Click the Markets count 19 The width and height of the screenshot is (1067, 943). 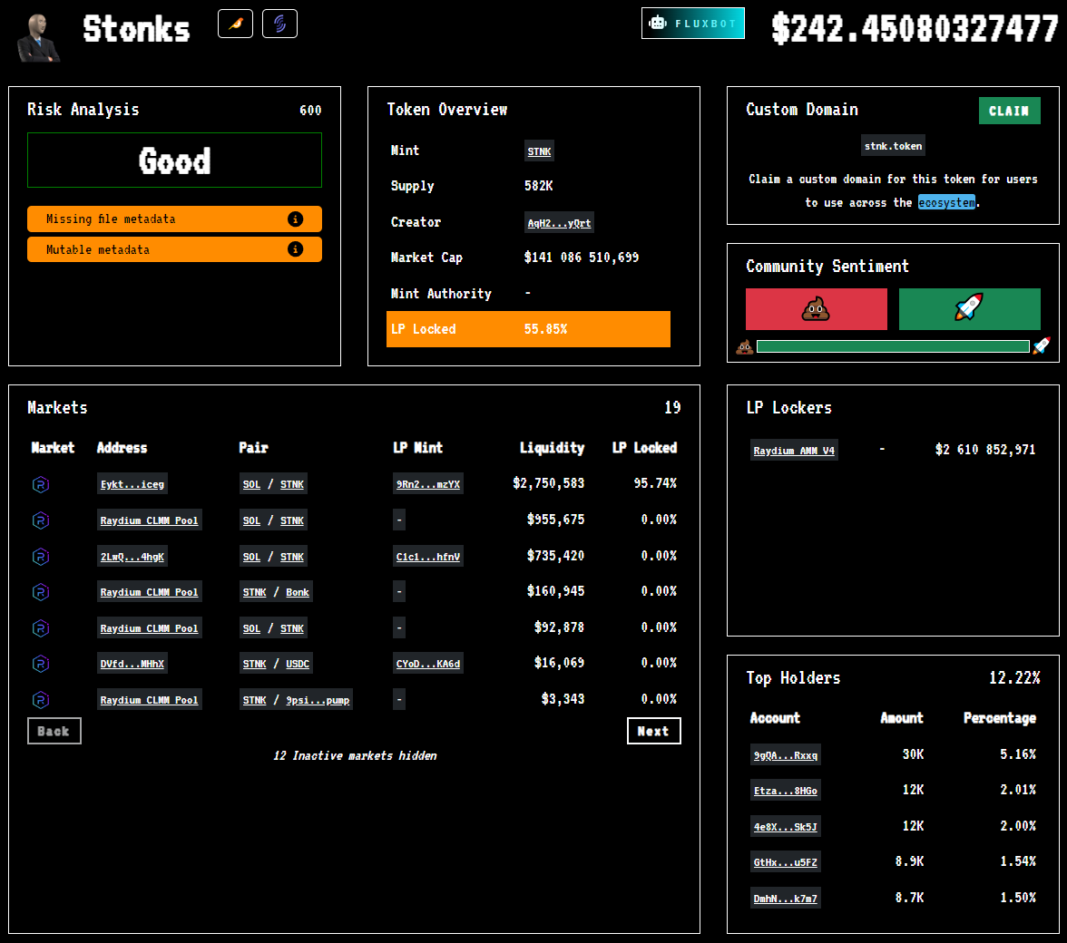click(x=672, y=407)
